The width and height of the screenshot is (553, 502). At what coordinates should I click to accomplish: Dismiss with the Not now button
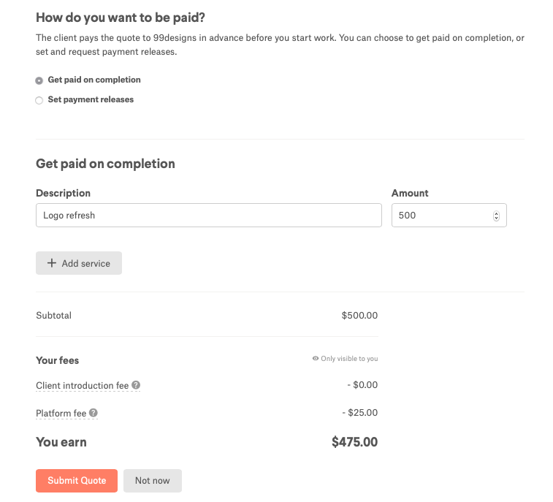[152, 480]
